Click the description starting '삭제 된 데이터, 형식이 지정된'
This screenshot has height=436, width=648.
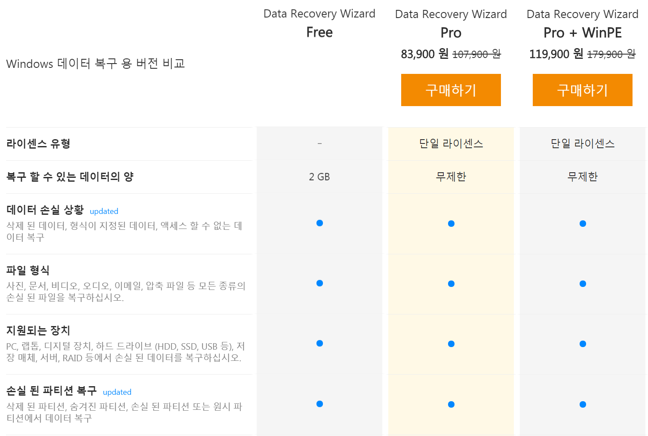point(125,232)
